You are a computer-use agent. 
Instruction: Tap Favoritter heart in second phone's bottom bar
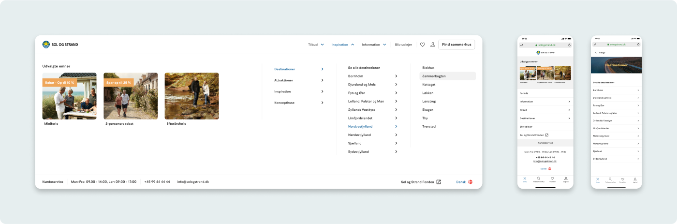pos(623,179)
